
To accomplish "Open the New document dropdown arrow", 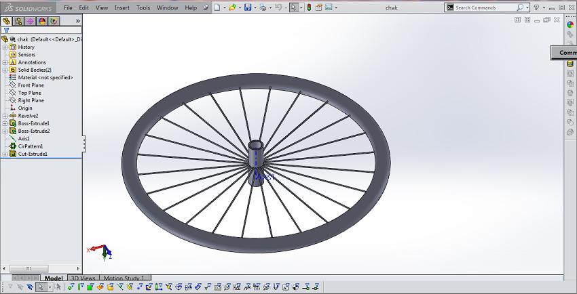I will tap(224, 7).
